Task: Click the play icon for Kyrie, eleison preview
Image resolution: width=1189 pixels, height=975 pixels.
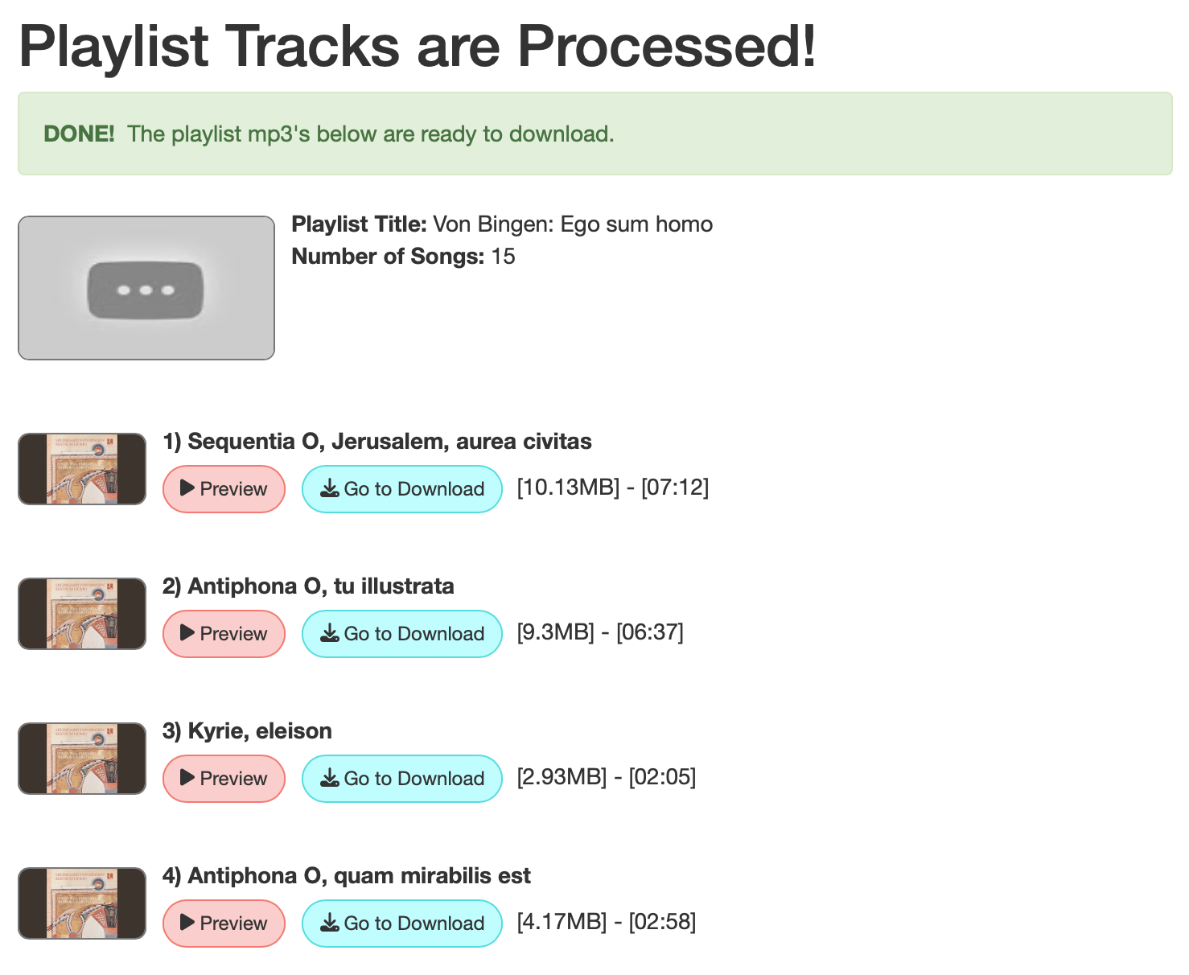Action: tap(187, 778)
